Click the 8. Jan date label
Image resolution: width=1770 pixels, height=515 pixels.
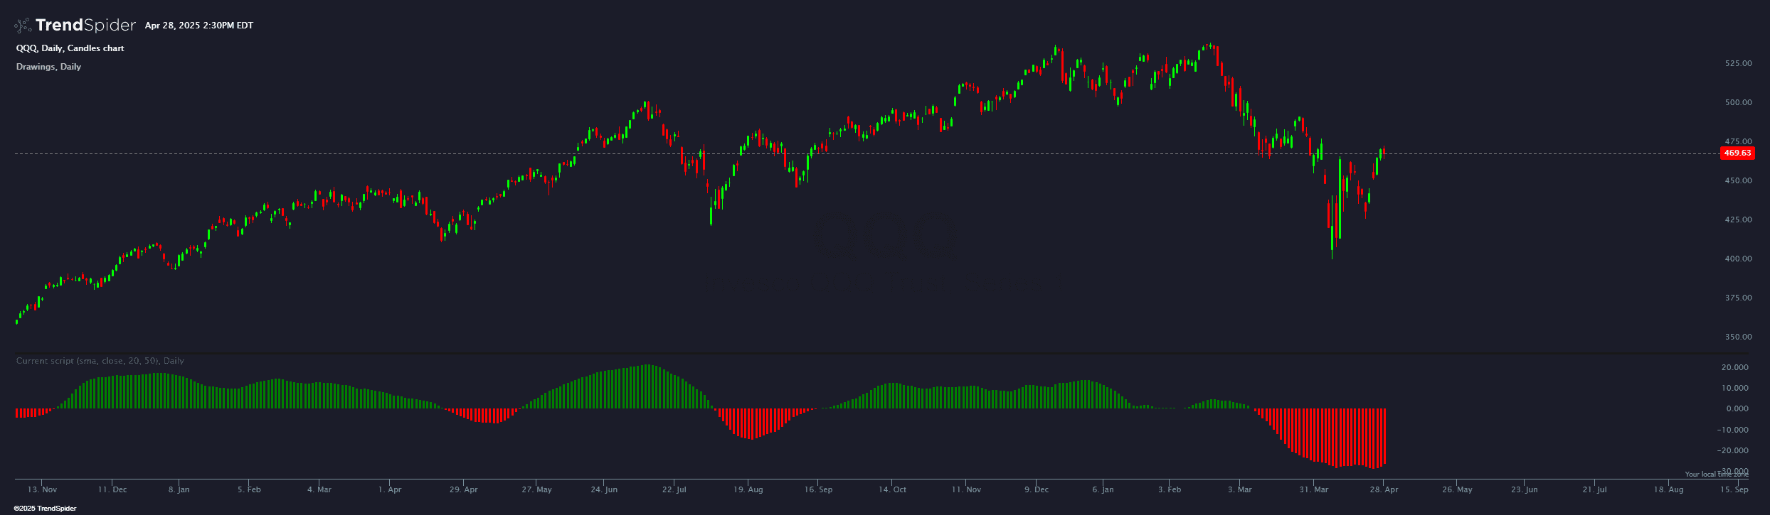179,489
